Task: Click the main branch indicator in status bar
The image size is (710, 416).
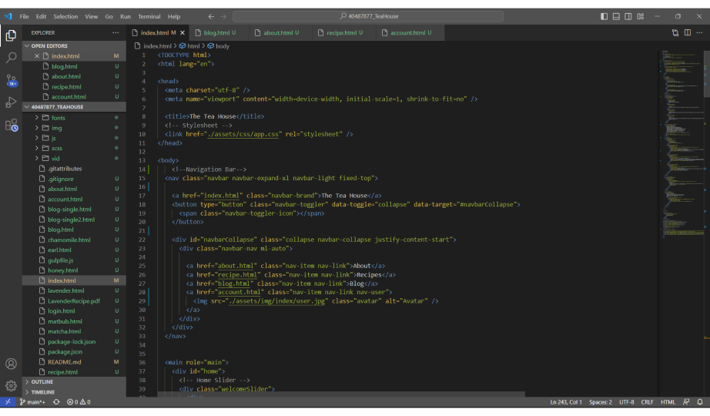Action: pos(32,402)
